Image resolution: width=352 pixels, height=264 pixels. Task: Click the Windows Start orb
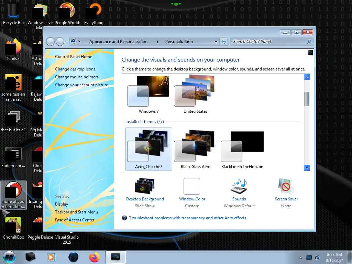click(9, 257)
